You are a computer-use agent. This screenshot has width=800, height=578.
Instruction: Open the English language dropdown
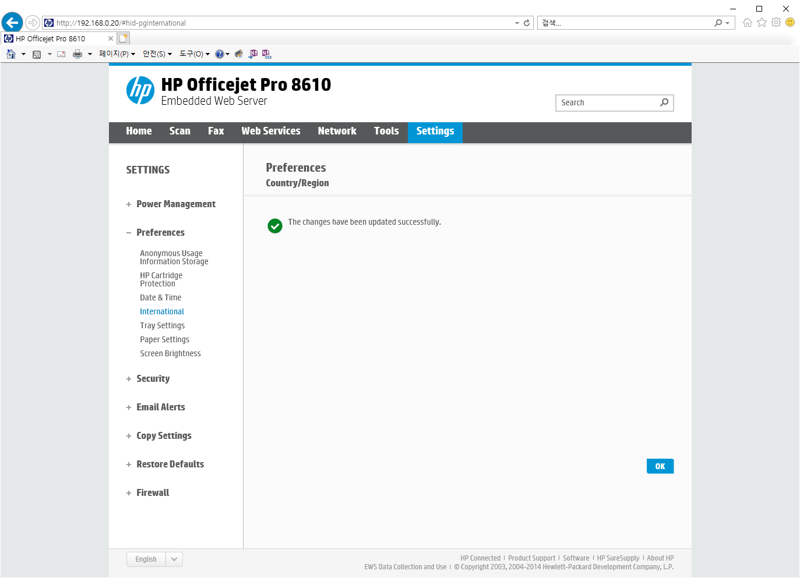tap(155, 559)
